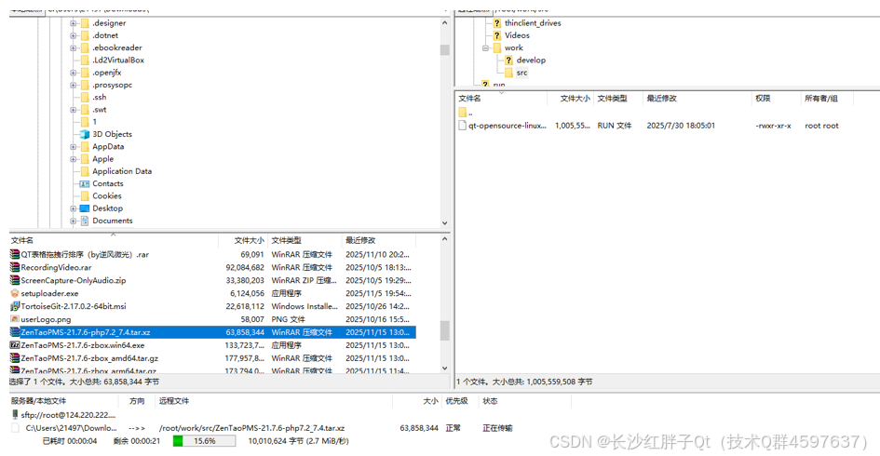Click the QT表格拖拽行排序 rar archive icon
This screenshot has height=456, width=880.
(x=15, y=255)
